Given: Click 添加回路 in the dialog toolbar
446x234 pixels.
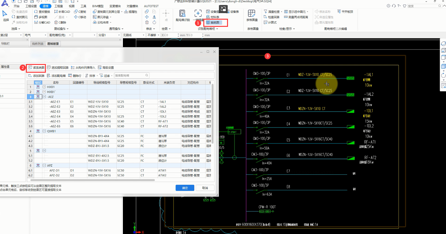Looking at the screenshot, I should coord(36,76).
